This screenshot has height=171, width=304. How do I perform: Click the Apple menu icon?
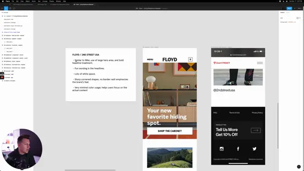pos(3,1)
